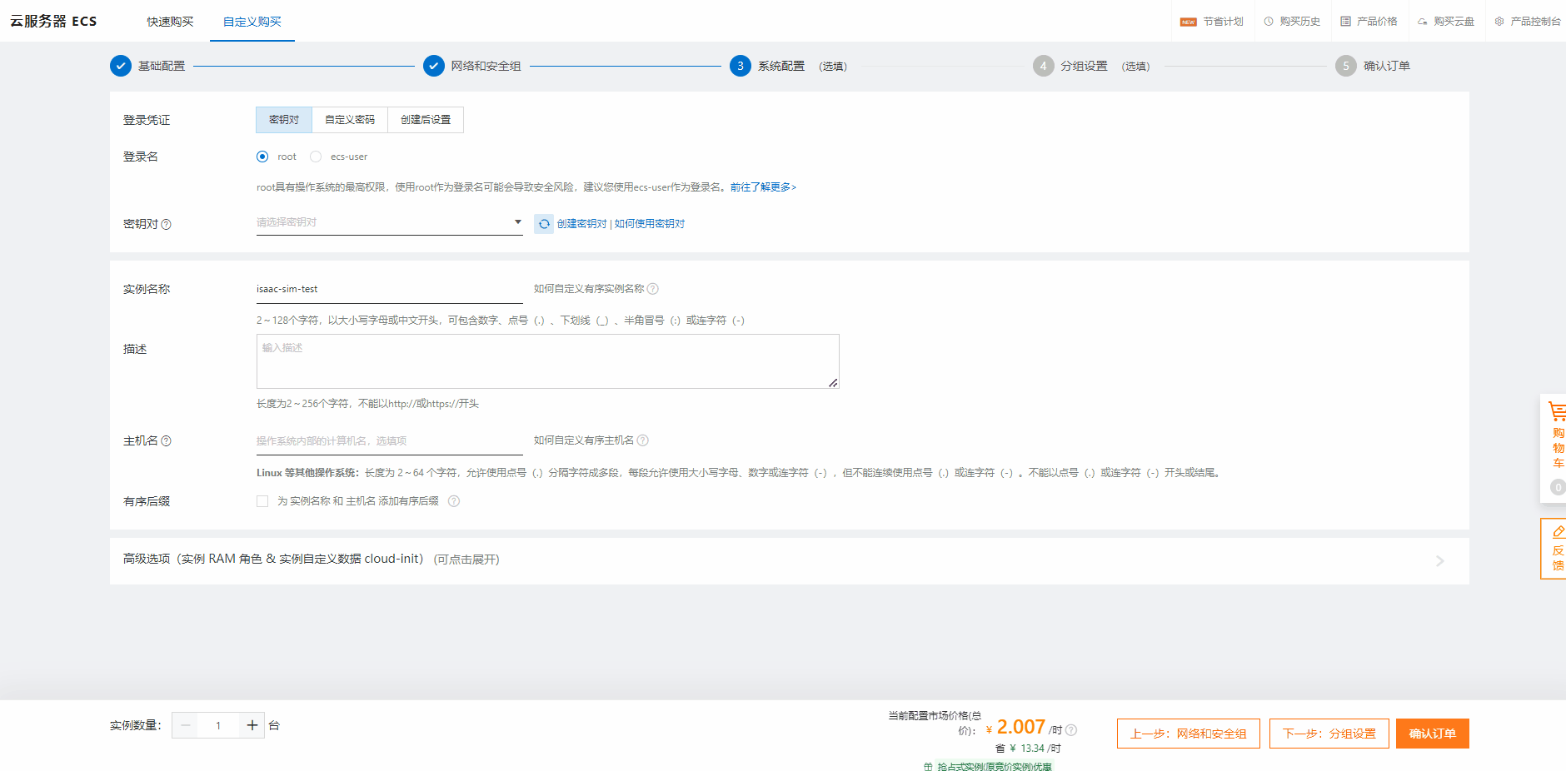Switch to the 快速购买 tab
Screen dimensions: 1566x771
(170, 22)
